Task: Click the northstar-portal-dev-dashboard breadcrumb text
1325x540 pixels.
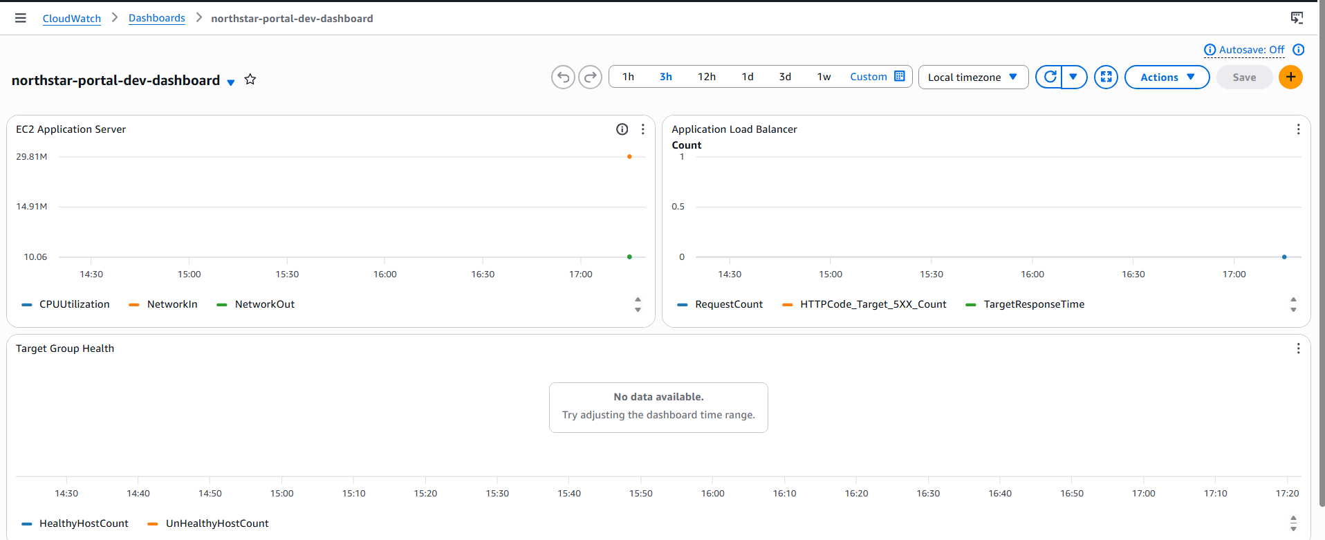Action: [292, 19]
